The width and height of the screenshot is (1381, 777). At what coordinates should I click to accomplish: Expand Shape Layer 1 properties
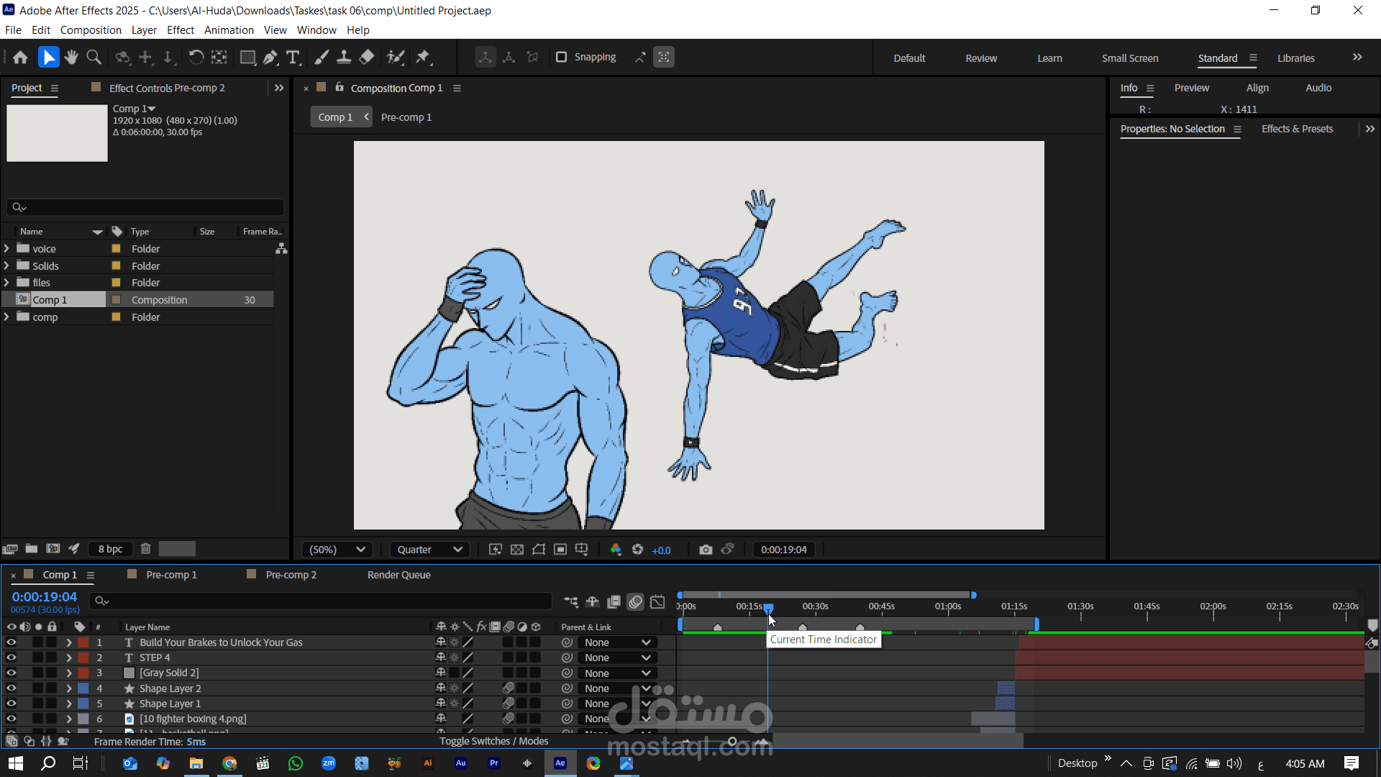click(x=69, y=704)
